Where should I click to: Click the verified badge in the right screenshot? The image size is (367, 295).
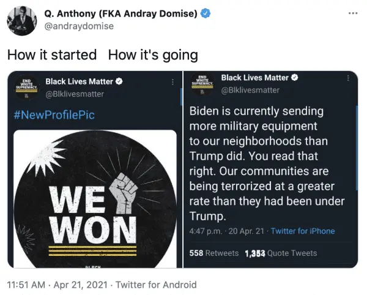pos(294,78)
